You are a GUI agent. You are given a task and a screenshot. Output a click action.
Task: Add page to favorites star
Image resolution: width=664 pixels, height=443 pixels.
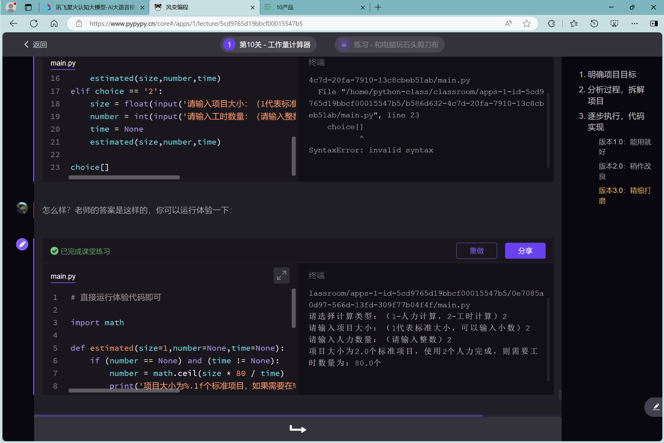click(527, 24)
